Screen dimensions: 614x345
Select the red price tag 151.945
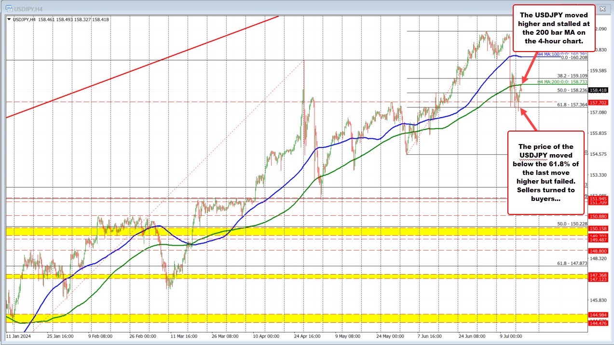(598, 198)
